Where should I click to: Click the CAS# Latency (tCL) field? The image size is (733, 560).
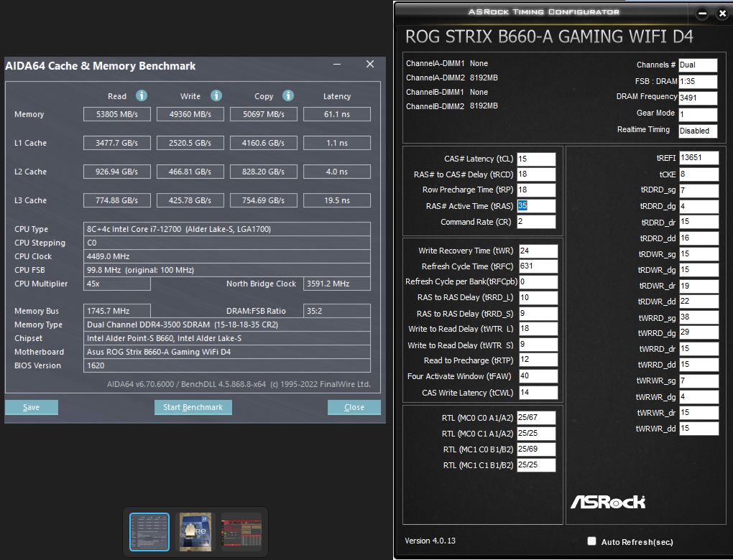click(536, 159)
